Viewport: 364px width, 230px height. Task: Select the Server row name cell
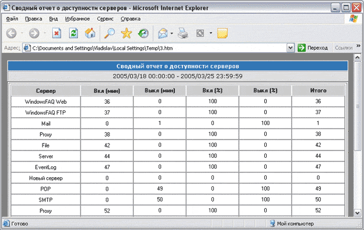click(x=46, y=156)
